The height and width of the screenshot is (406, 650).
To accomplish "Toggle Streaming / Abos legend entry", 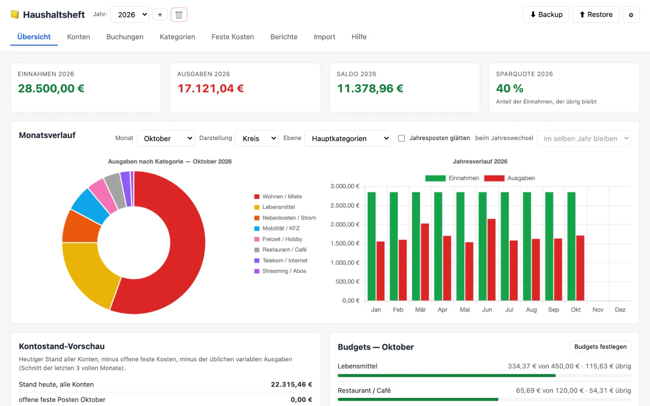I will 280,271.
